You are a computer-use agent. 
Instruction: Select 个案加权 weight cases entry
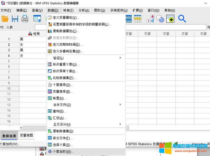63,152
